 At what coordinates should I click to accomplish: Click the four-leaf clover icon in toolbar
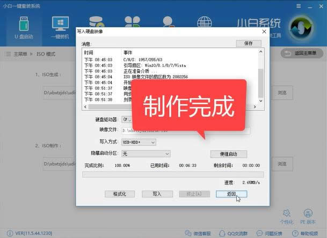(132, 21)
